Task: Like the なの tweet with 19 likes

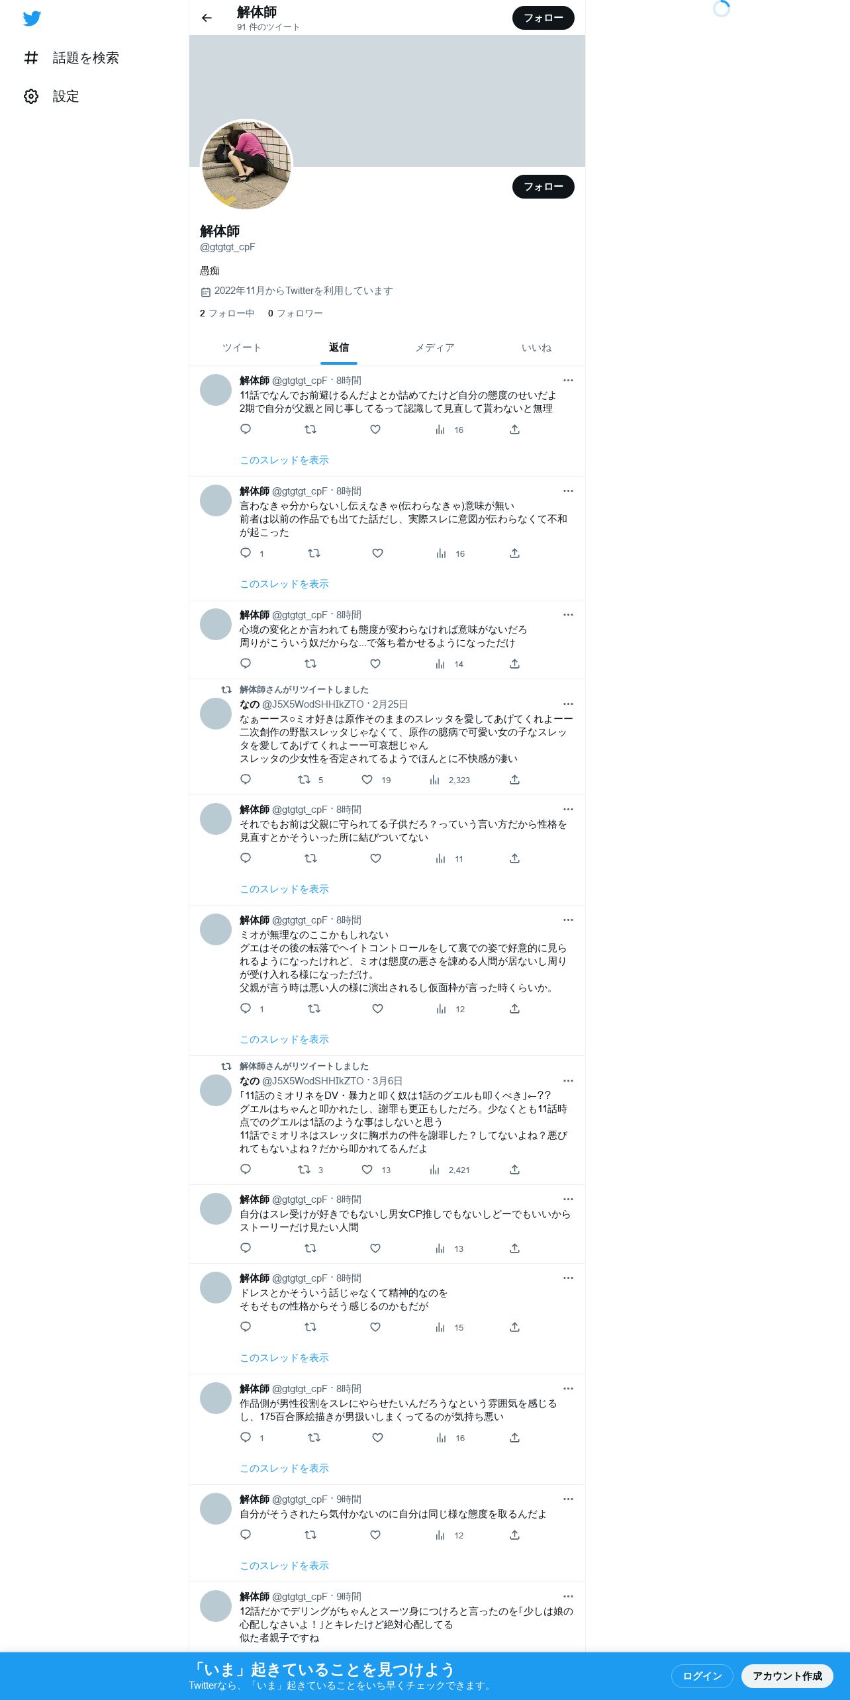Action: [x=367, y=780]
